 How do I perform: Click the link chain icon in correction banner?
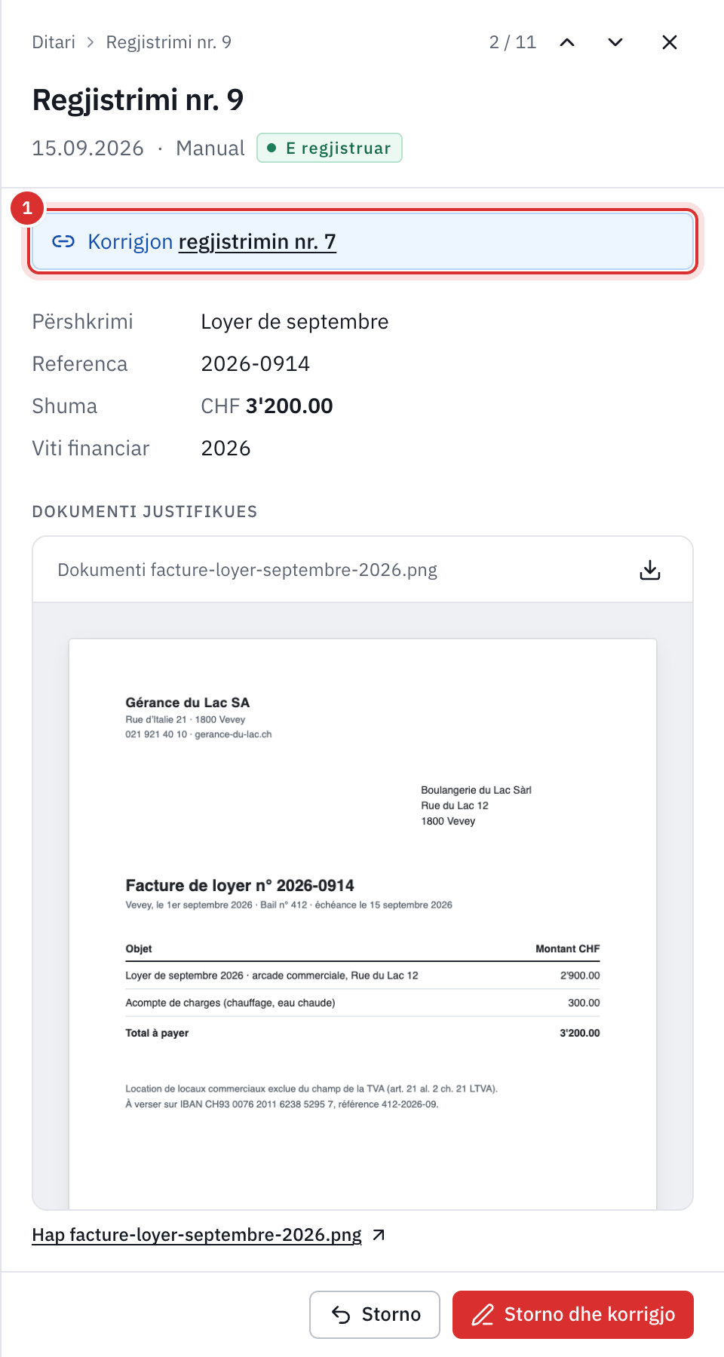coord(63,241)
